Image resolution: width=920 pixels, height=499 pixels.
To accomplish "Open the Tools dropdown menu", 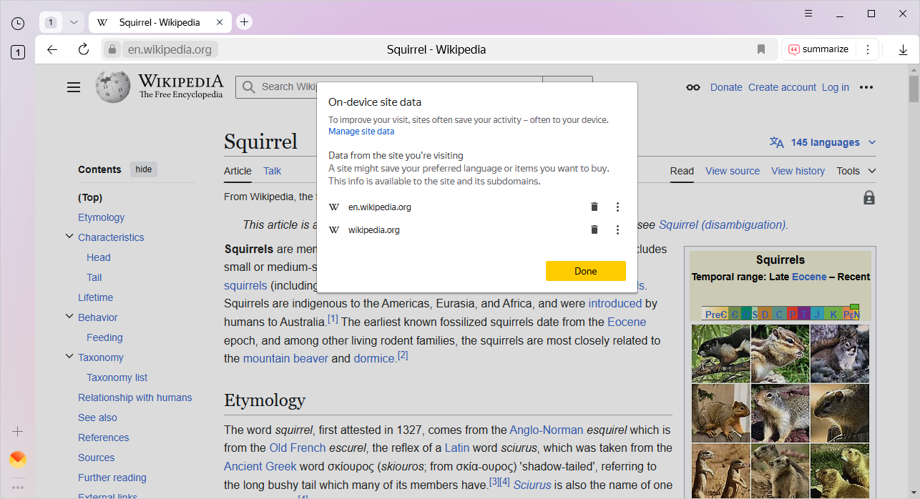I will (x=856, y=171).
